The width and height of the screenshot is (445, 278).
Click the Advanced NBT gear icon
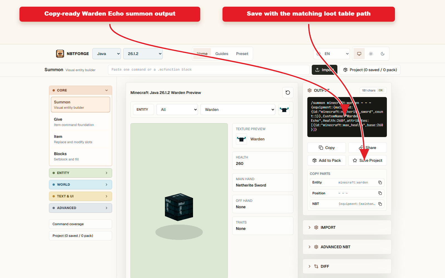[316, 247]
